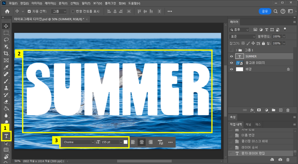Switch to the 패스 tab

(x=258, y=124)
